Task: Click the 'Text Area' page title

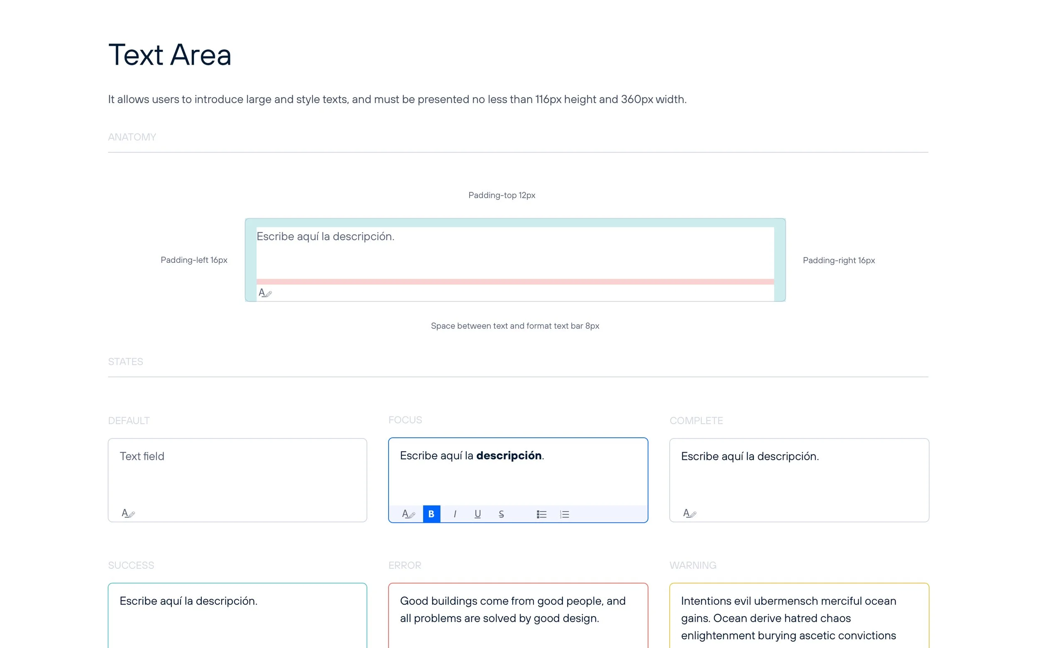Action: pos(169,55)
